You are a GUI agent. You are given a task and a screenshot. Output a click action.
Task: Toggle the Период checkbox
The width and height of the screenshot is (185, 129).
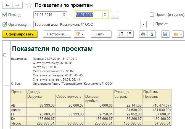coord(5,15)
